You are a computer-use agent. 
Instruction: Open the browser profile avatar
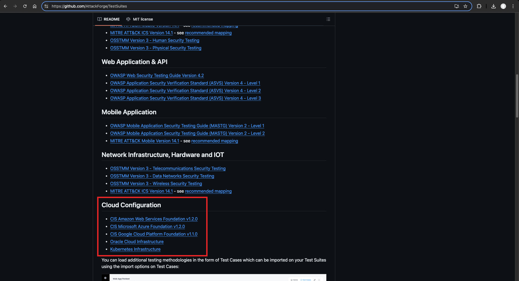(503, 6)
